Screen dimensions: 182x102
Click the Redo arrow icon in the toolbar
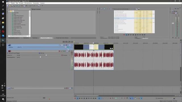pyautogui.click(x=34, y=6)
